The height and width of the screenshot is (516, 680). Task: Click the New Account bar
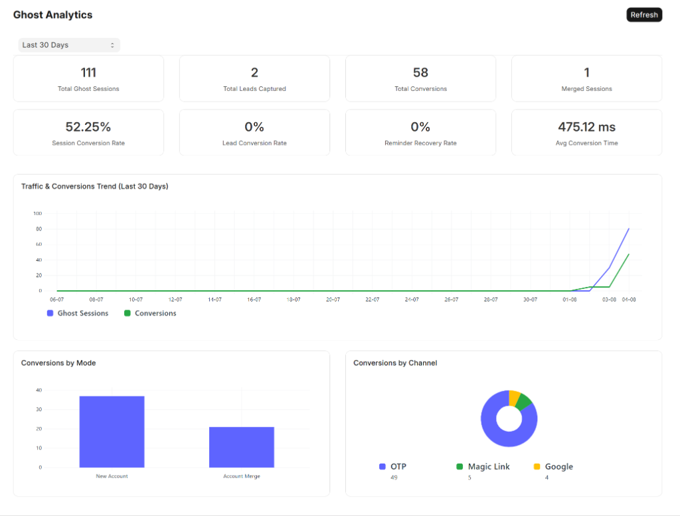[x=112, y=432]
